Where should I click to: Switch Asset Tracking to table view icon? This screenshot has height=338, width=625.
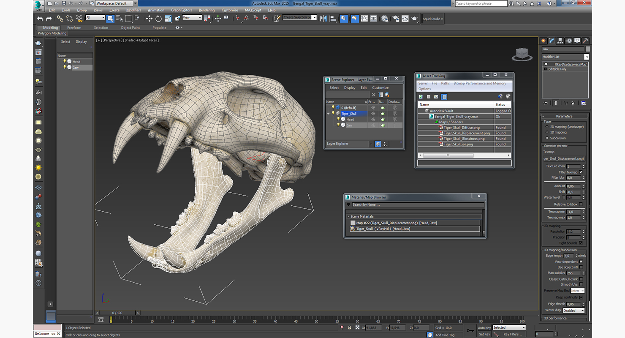[444, 97]
